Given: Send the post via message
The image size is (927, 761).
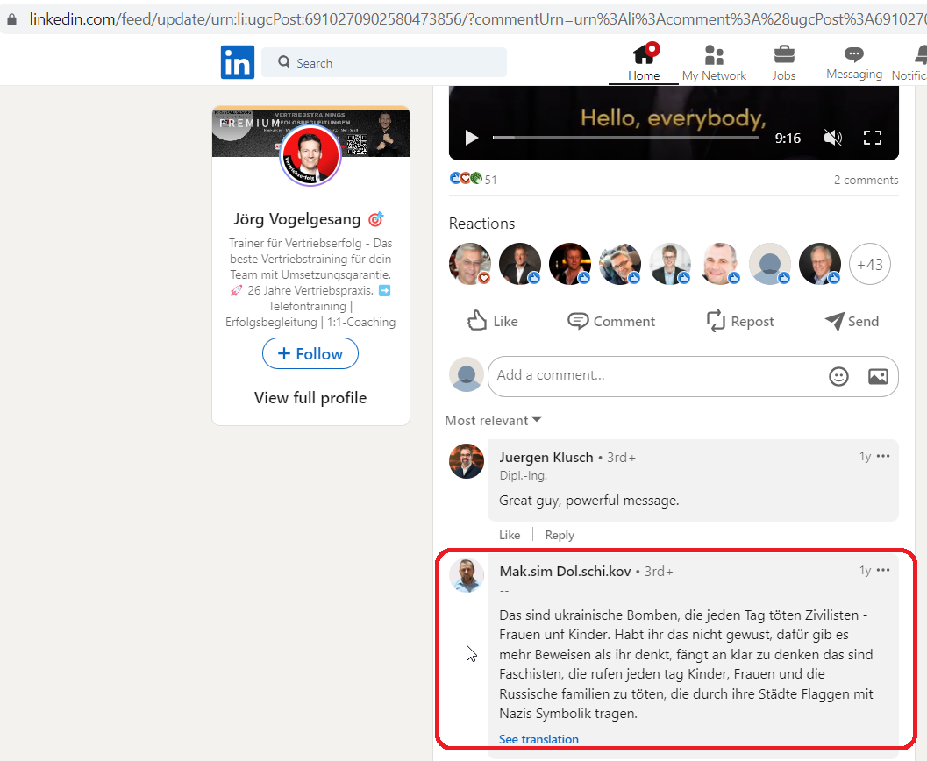Looking at the screenshot, I should [x=852, y=321].
